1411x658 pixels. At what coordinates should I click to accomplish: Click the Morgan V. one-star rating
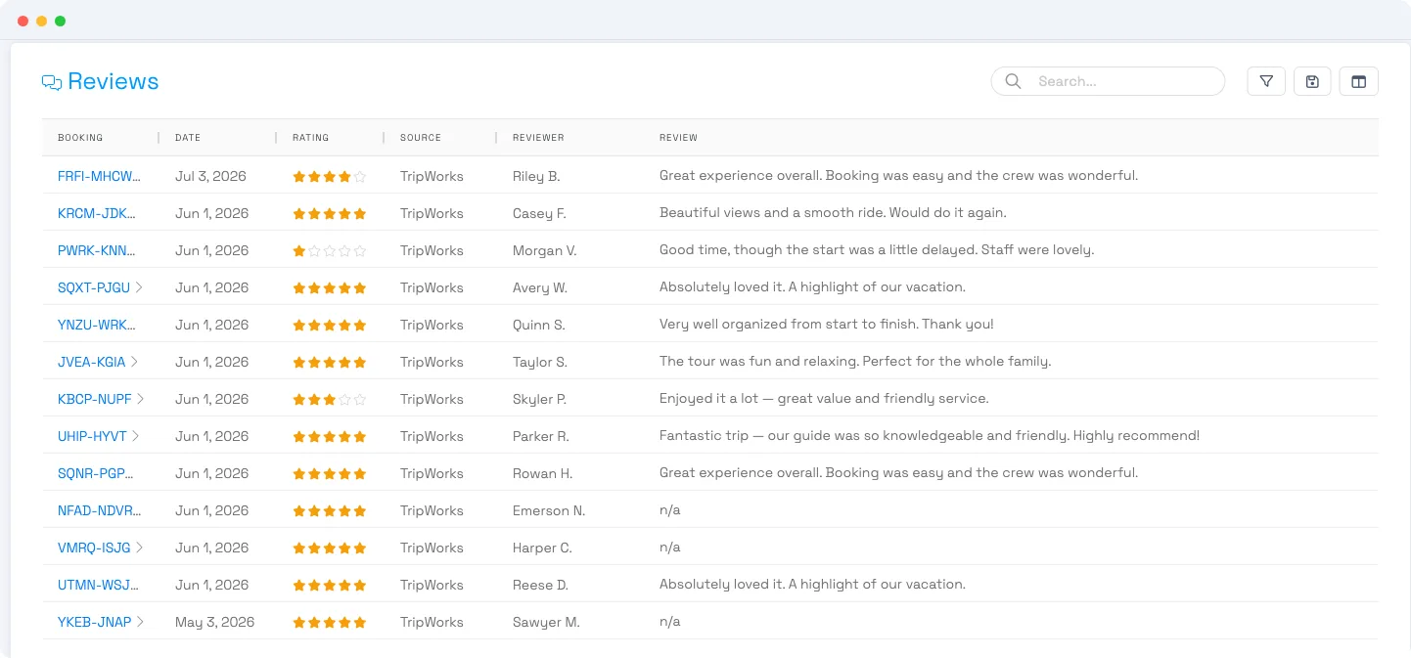[330, 251]
